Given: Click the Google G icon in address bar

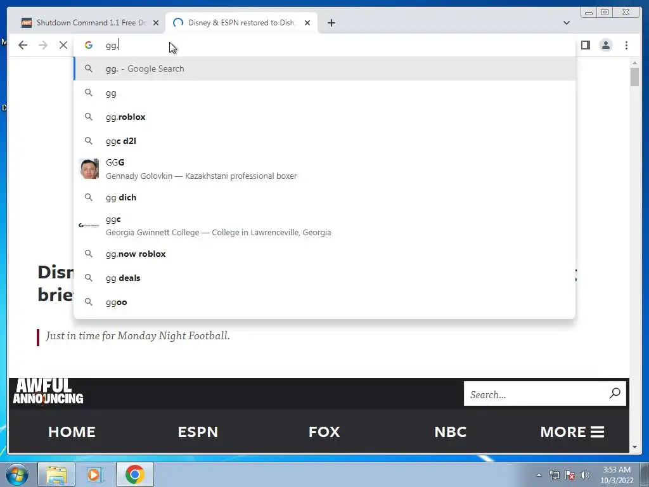Looking at the screenshot, I should 89,45.
